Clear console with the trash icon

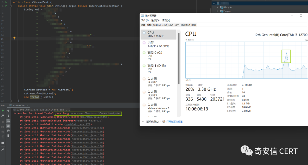point(8,136)
